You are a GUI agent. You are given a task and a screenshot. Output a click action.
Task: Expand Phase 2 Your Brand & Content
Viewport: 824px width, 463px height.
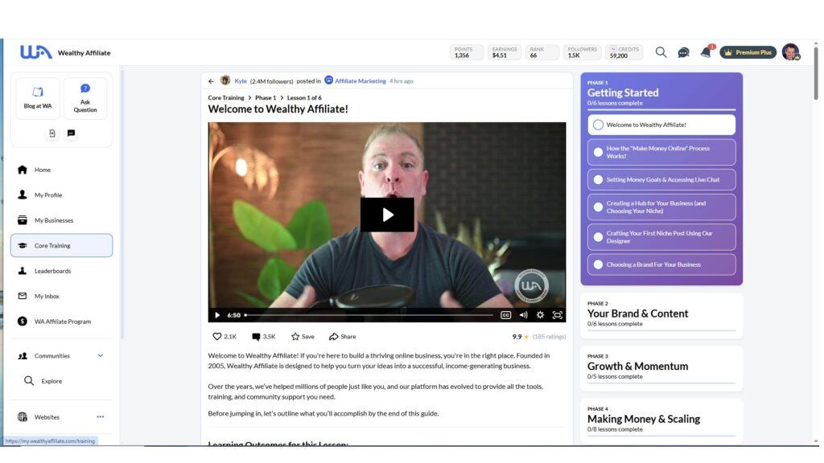point(661,315)
